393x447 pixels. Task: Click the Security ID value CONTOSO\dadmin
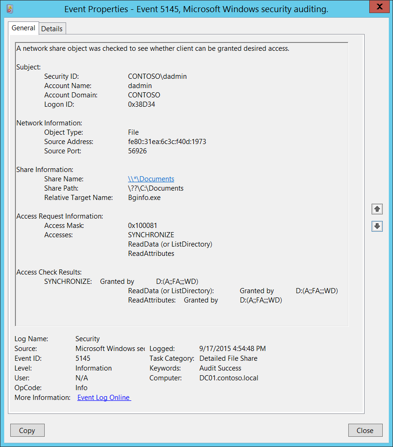tap(157, 76)
